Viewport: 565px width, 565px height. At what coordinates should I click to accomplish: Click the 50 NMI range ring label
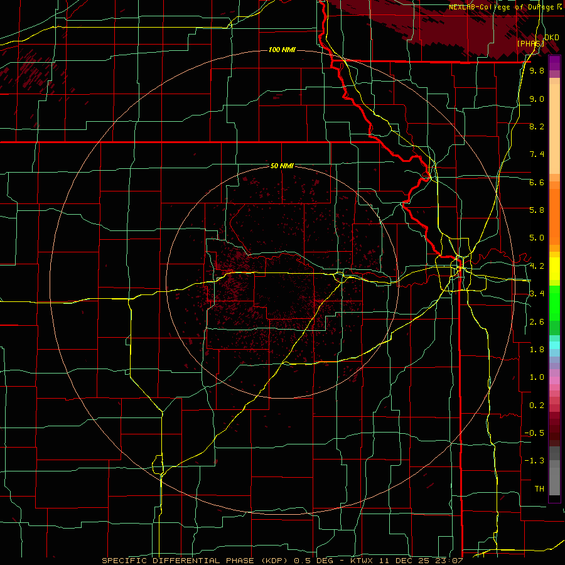pyautogui.click(x=282, y=166)
